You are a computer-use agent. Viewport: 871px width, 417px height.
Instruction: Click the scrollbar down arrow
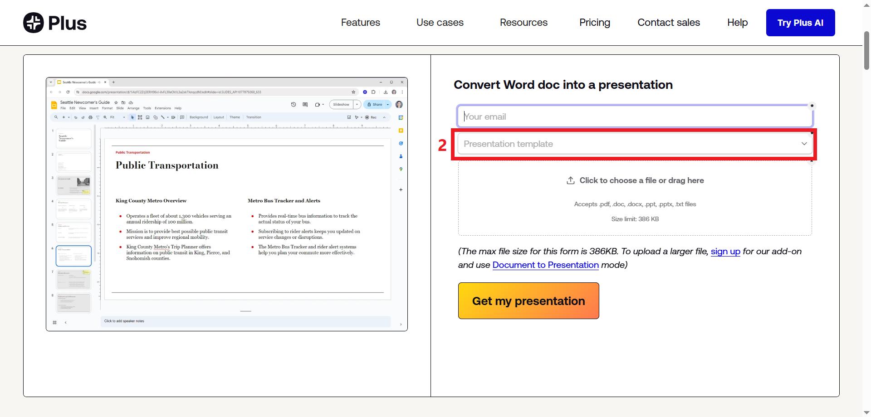(866, 413)
